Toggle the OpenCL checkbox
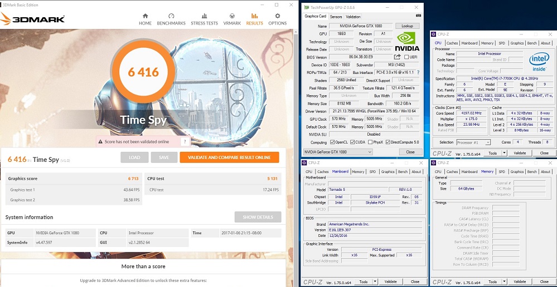The image size is (557, 287). [x=331, y=142]
